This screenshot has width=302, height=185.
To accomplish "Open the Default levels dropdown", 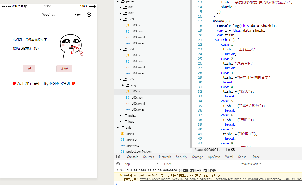I will [250, 164].
